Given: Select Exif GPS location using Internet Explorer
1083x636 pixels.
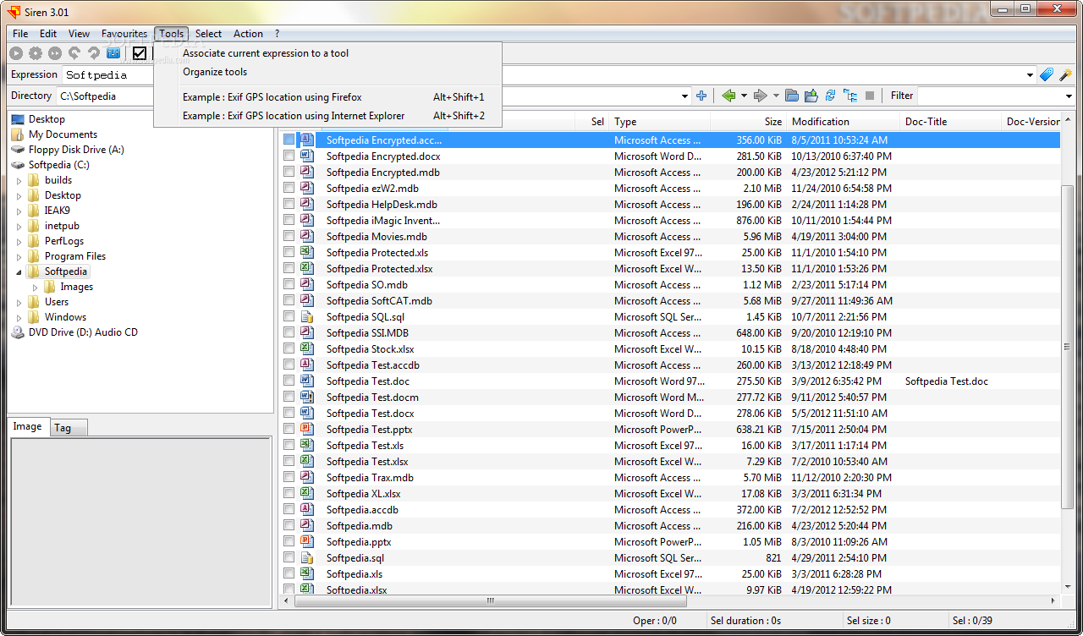Looking at the screenshot, I should [x=328, y=116].
